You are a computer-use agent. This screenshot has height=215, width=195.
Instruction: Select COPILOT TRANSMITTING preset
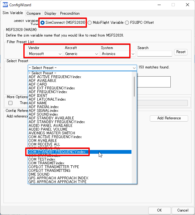pos(80,171)
